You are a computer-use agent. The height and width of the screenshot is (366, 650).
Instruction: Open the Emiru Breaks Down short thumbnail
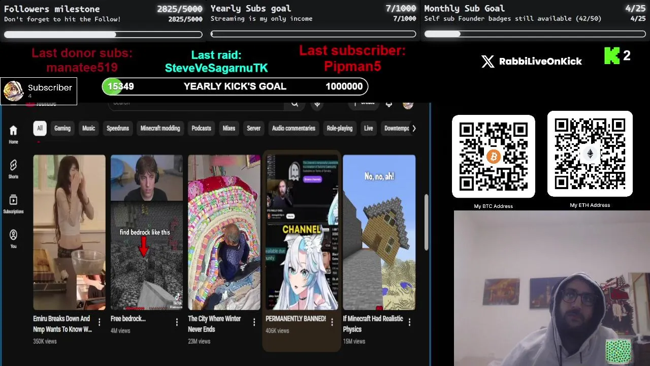[70, 232]
